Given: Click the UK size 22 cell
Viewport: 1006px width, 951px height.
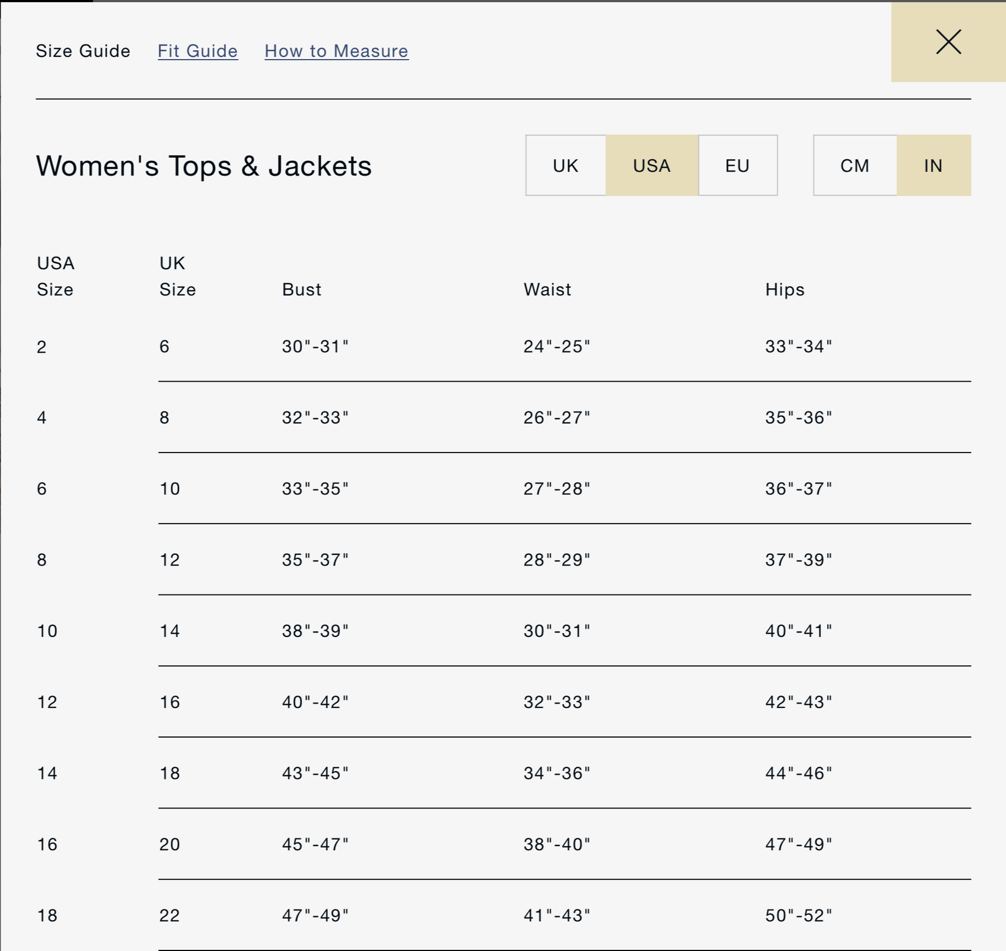Looking at the screenshot, I should coord(169,915).
